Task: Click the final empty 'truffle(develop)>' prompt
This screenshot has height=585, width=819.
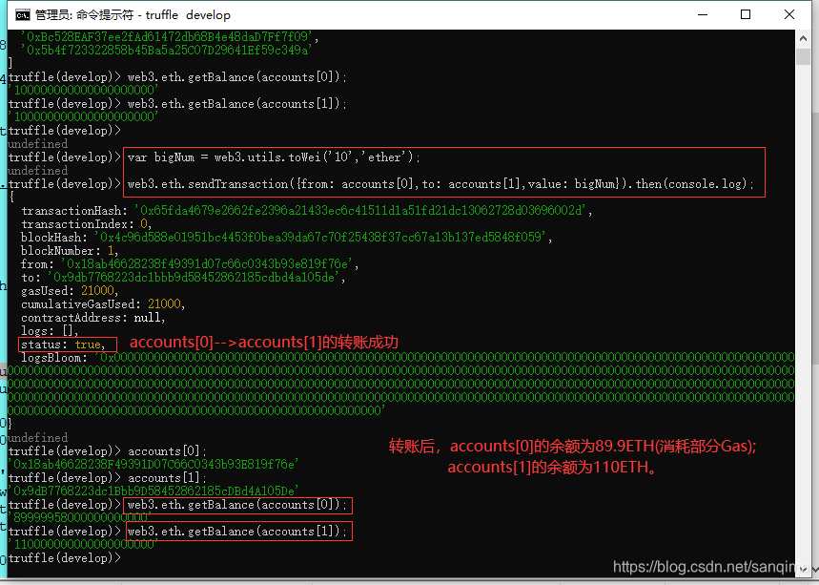Action: click(x=65, y=558)
